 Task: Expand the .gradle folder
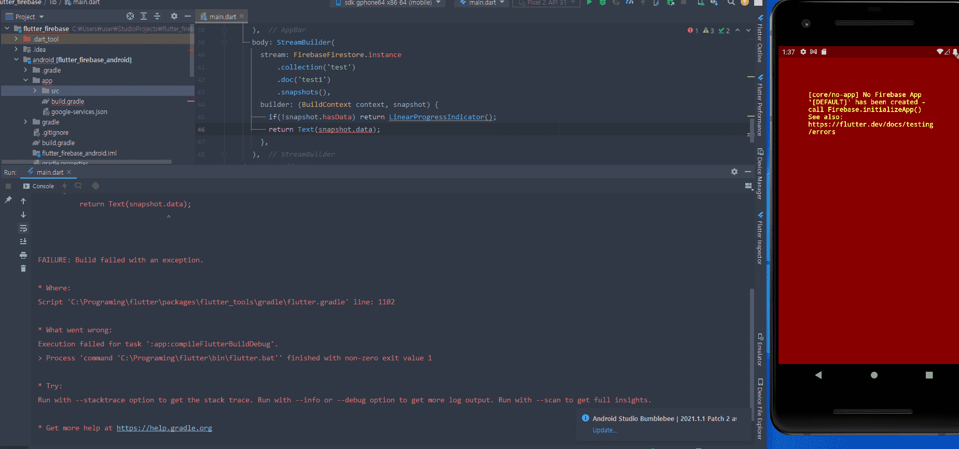pos(25,70)
